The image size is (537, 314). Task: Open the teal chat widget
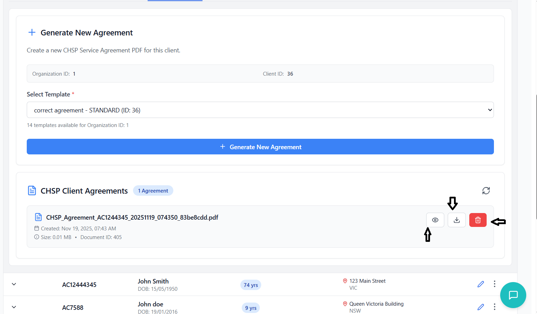(513, 295)
